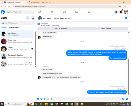The width and height of the screenshot is (131, 106).
Task: Choose a sticker icon in composer
Action: [45, 99]
